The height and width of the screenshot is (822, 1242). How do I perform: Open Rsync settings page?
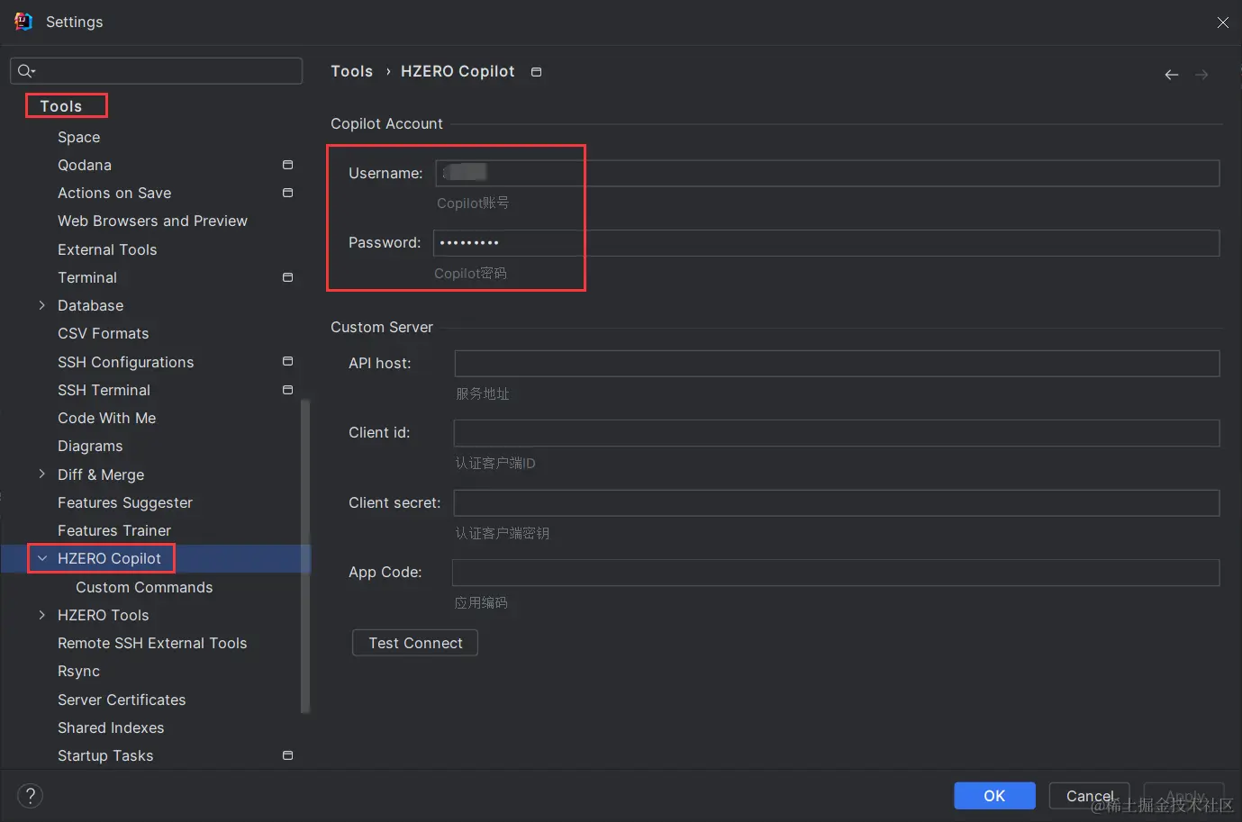pos(79,671)
